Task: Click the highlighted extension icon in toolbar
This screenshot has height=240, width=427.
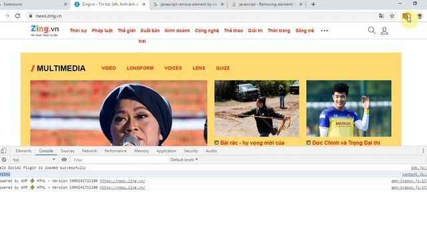Action: (x=406, y=16)
